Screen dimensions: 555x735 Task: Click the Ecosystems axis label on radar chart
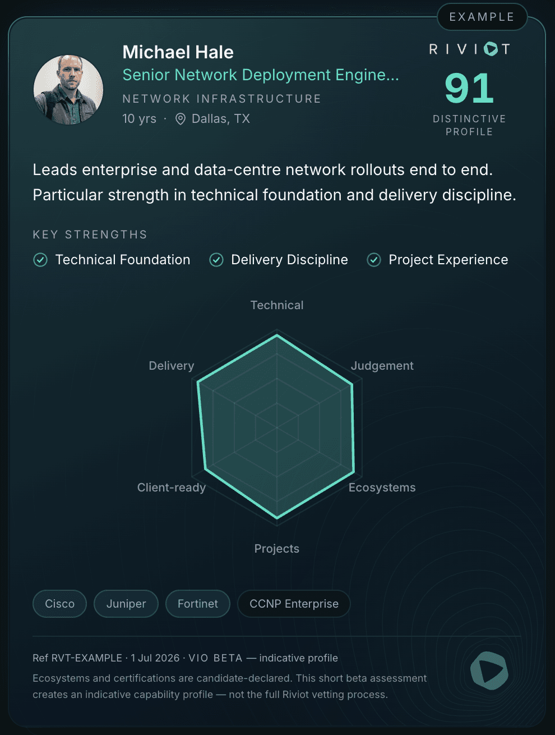click(382, 488)
